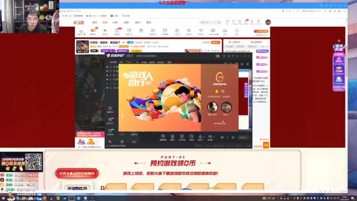The image size is (357, 201).
Task: Click the gift box icon in streamer toolbar
Action: (x=141, y=30)
